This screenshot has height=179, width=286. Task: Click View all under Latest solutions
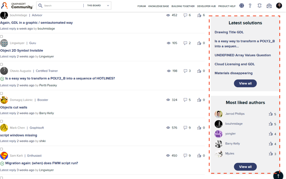(245, 83)
